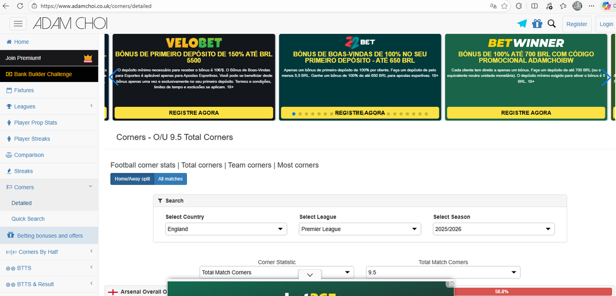
Task: Open Detailed under Corners
Action: 49,203
